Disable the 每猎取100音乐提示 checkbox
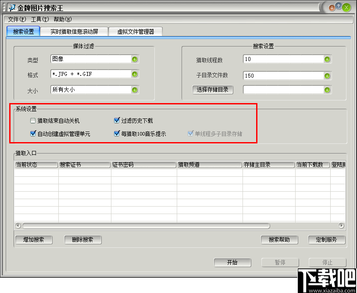This screenshot has height=293, width=357. tap(117, 133)
